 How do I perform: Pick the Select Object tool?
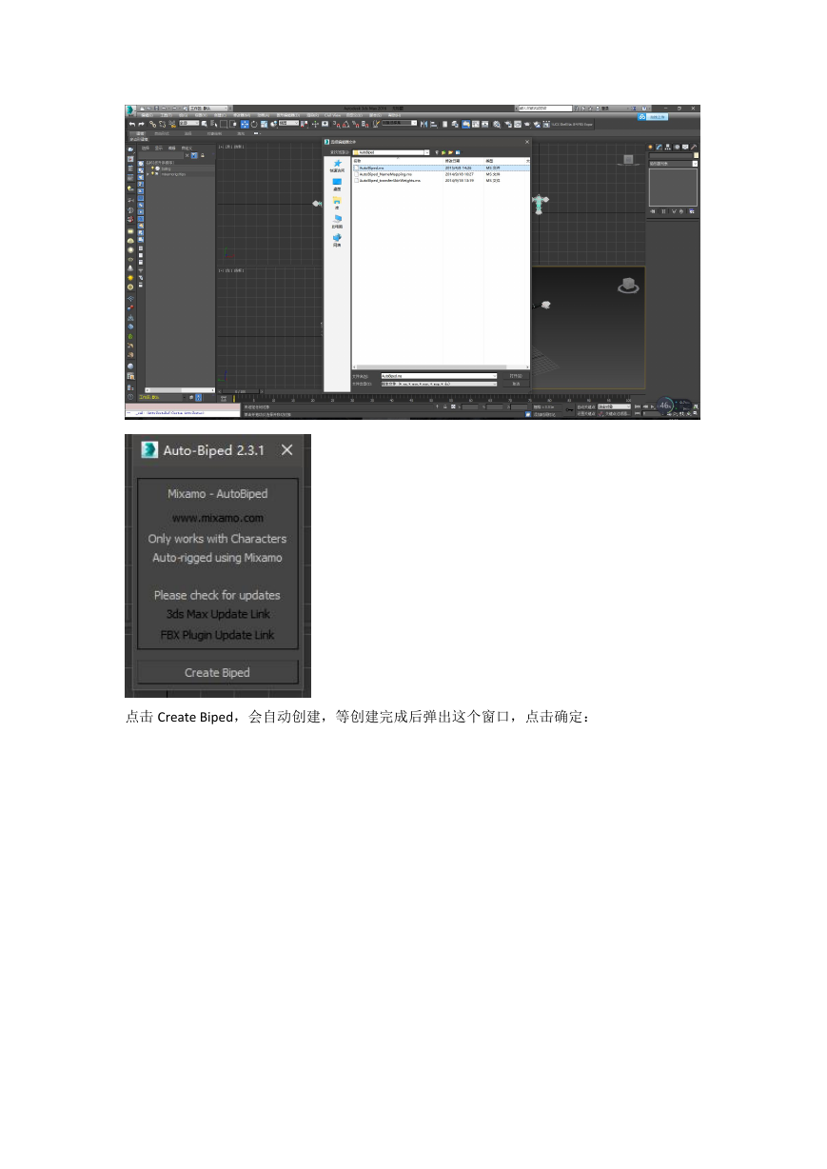tap(207, 124)
